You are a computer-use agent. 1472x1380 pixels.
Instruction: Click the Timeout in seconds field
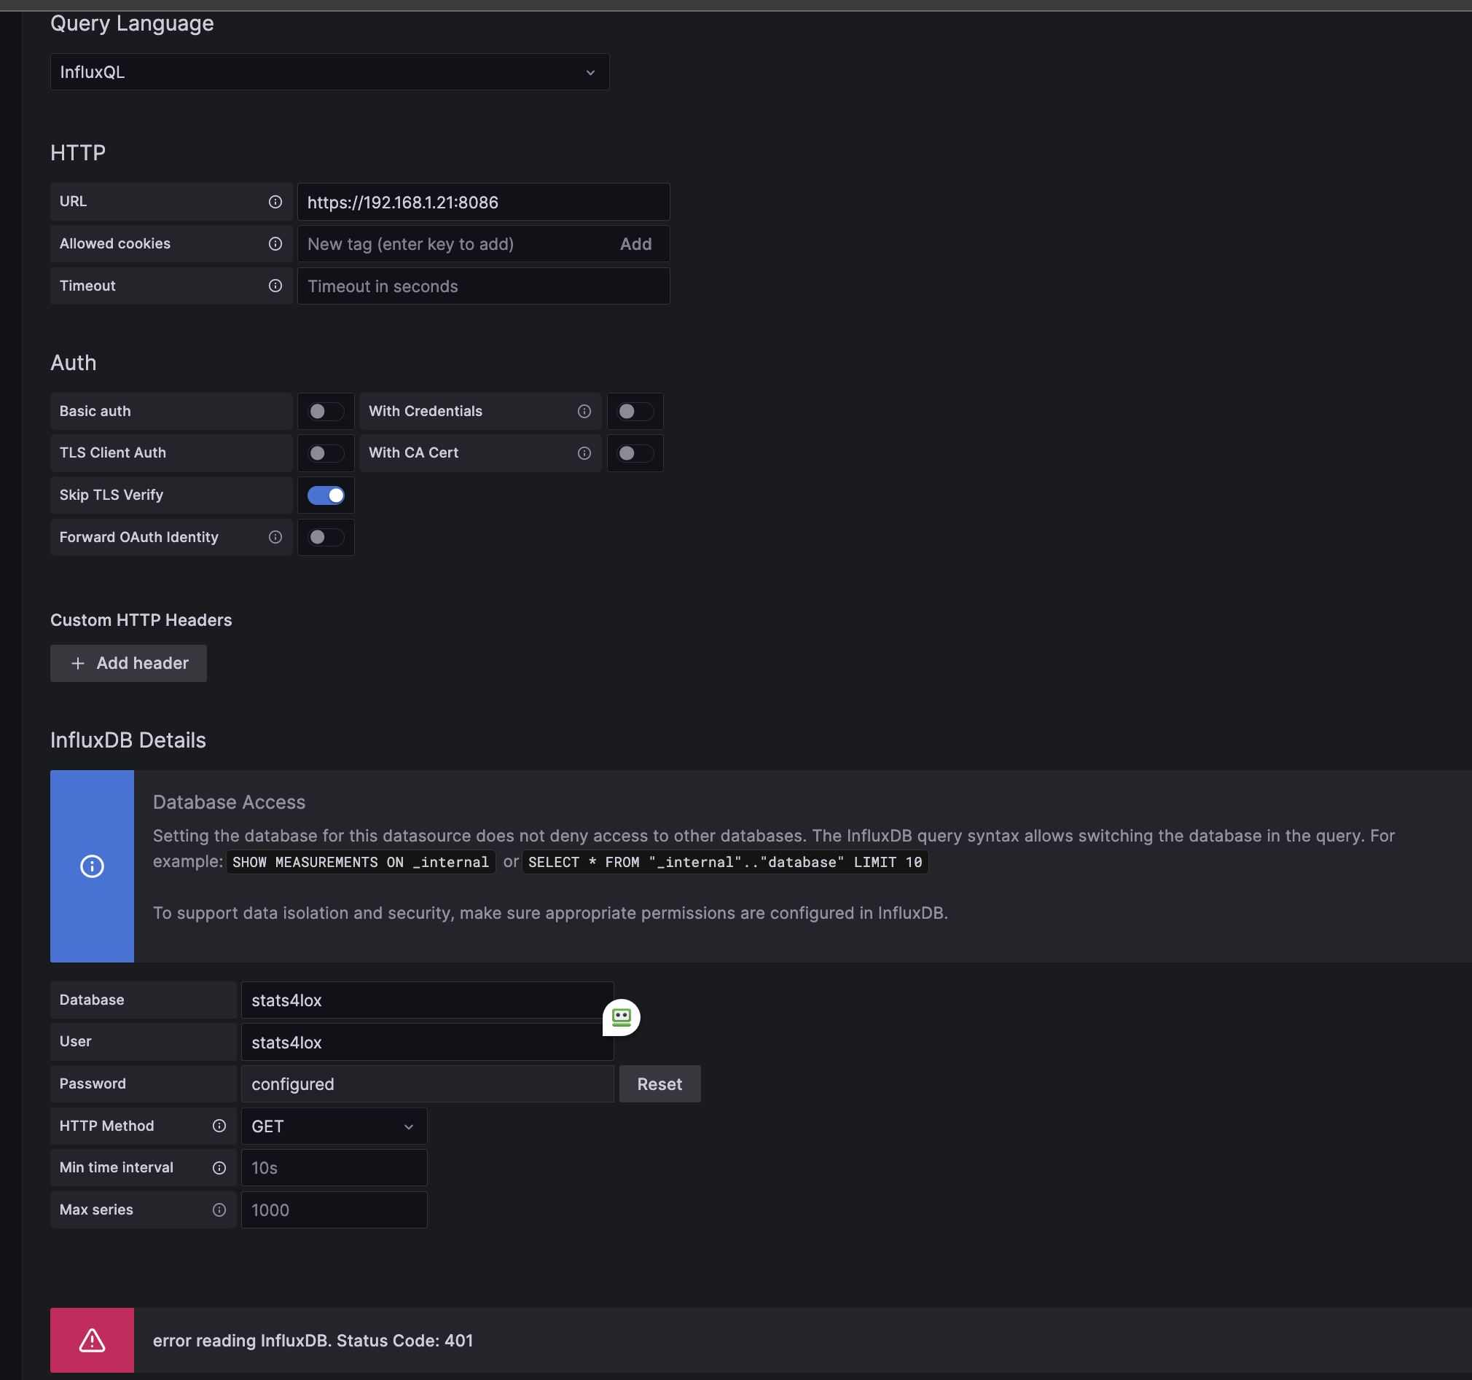pyautogui.click(x=484, y=286)
